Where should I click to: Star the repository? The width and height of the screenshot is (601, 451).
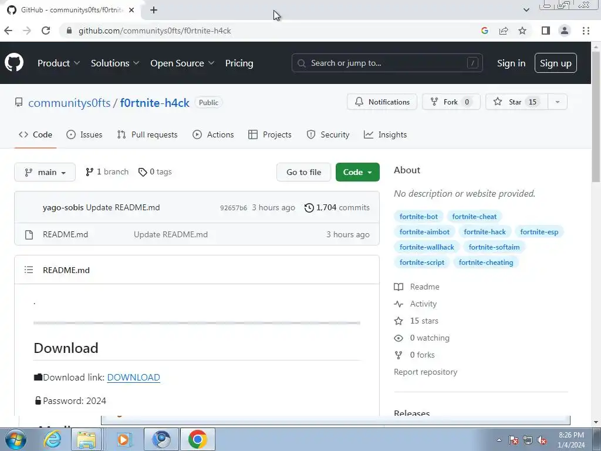[516, 102]
